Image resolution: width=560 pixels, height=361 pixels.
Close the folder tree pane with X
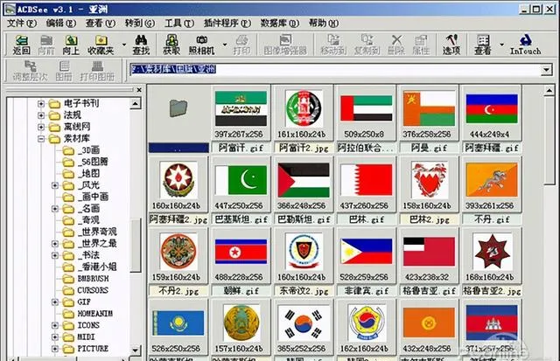coord(139,90)
